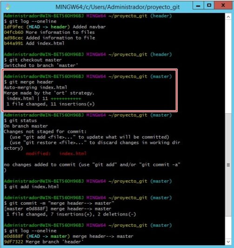Click the green plus signs after index.html
Image resolution: width=234 pixels, height=248 pixels.
pos(66,99)
